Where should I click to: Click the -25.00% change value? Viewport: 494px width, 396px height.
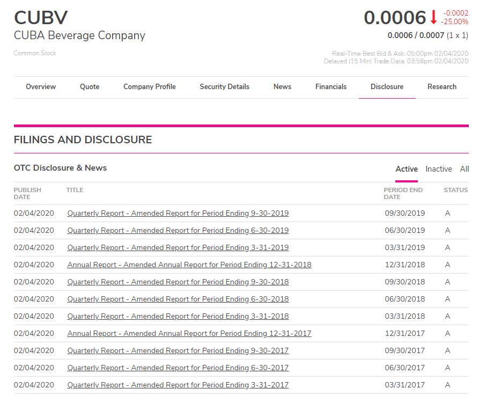coord(454,22)
